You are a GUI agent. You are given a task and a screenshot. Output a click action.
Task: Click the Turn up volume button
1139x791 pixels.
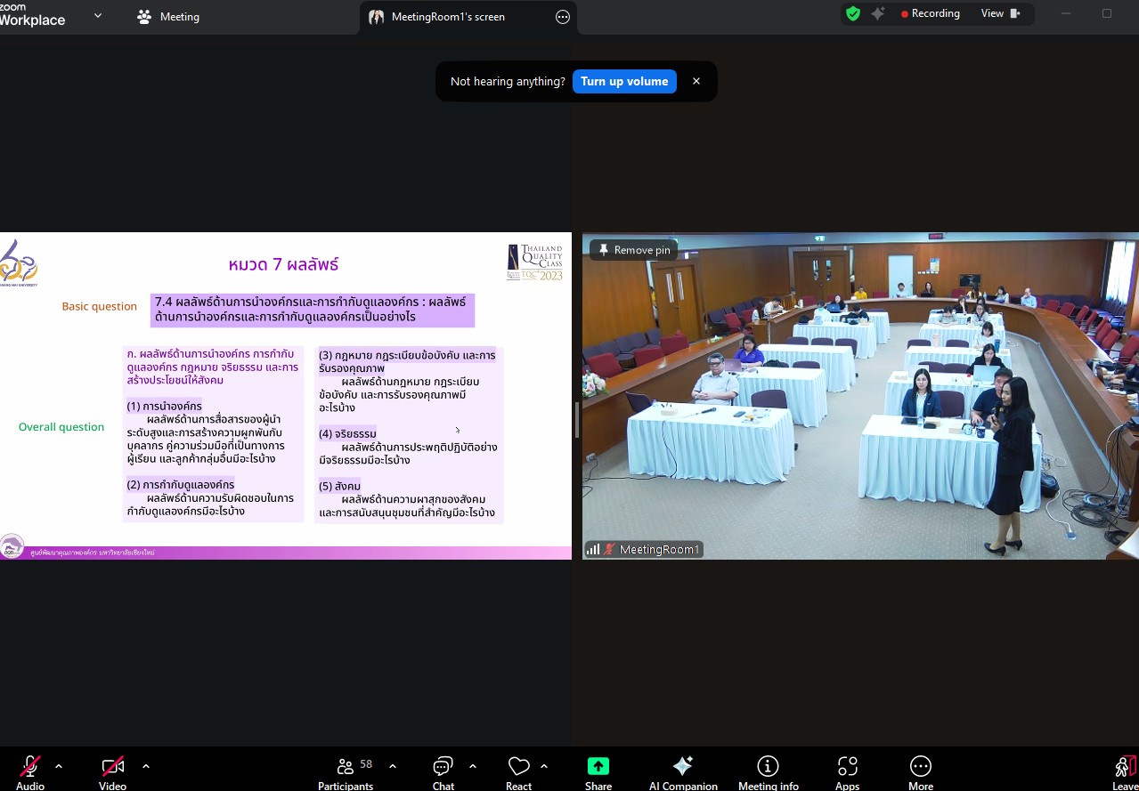(623, 82)
